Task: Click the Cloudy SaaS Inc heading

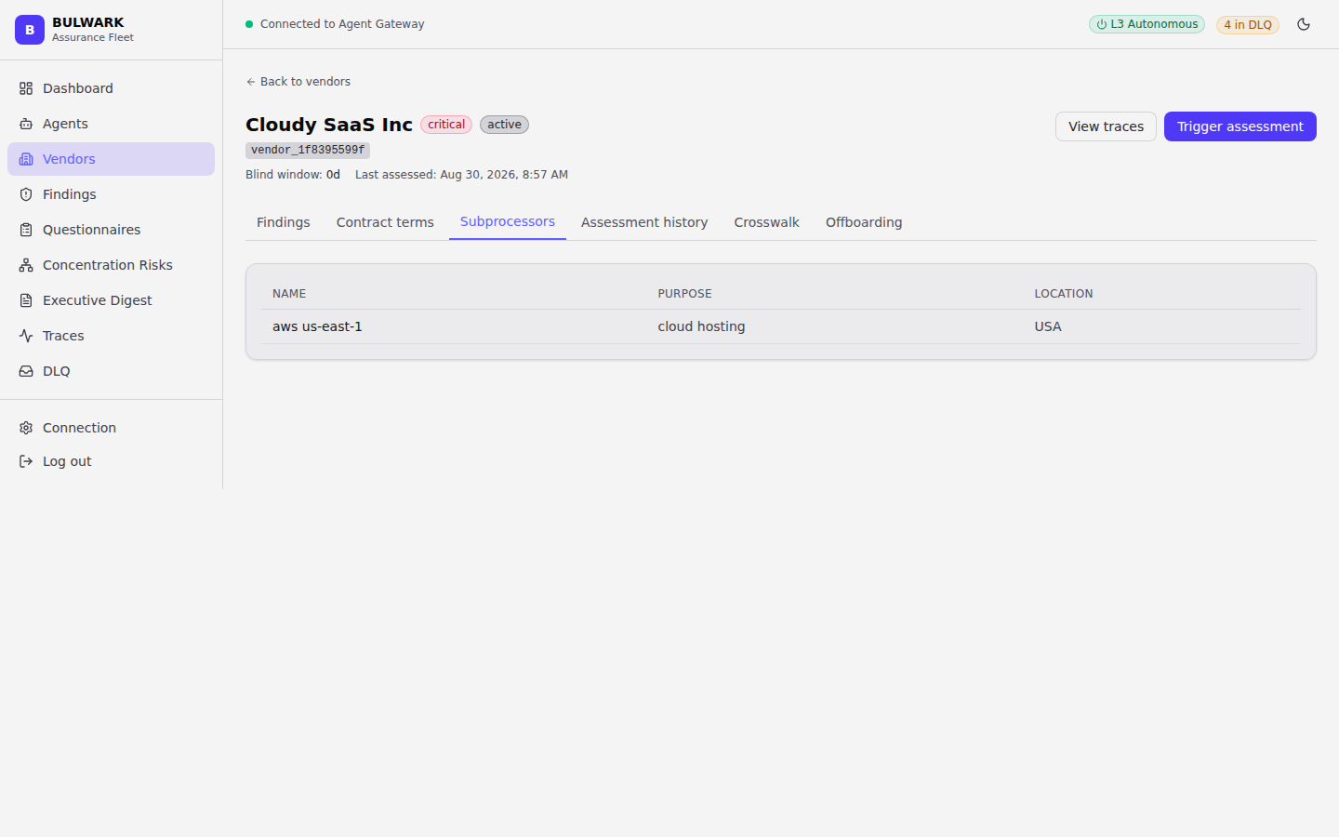Action: tap(329, 125)
